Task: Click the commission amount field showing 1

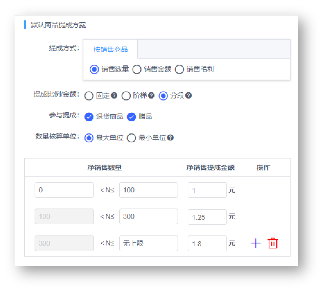Action: click(x=207, y=190)
